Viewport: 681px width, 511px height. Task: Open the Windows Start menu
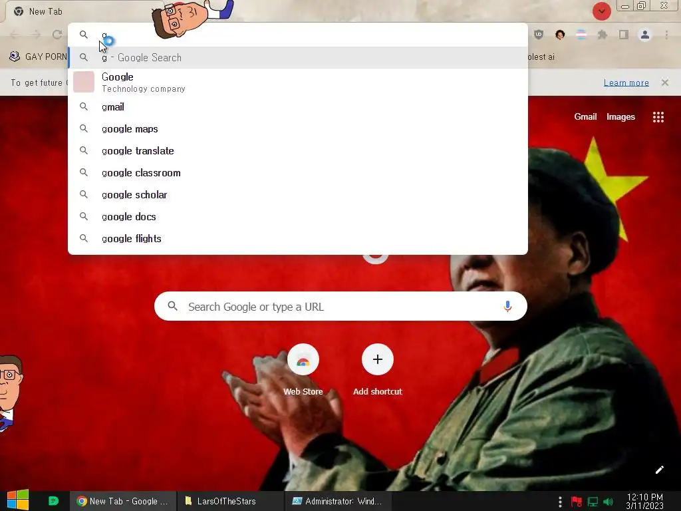click(17, 500)
